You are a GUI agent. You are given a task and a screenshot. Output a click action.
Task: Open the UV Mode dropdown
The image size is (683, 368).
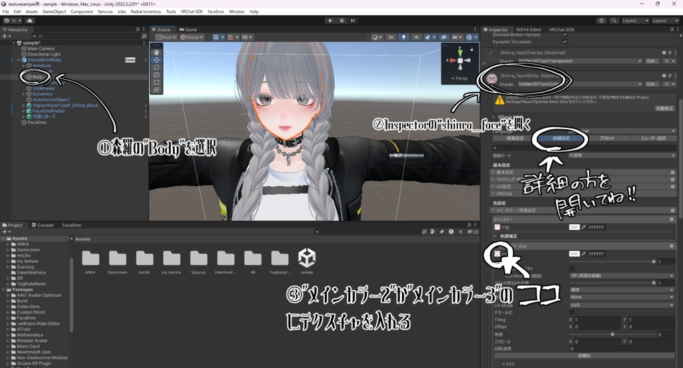[622, 305]
